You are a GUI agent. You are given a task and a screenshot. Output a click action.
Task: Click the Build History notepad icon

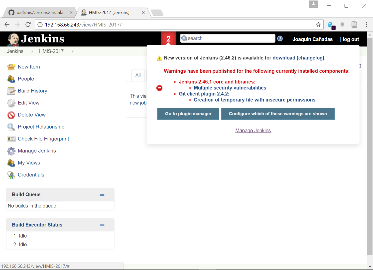(x=11, y=91)
